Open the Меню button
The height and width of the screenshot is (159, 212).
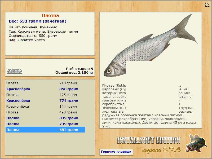pyautogui.click(x=14, y=71)
